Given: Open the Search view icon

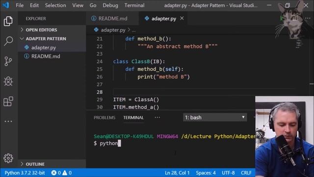Looking at the screenshot, I should click(8, 41).
